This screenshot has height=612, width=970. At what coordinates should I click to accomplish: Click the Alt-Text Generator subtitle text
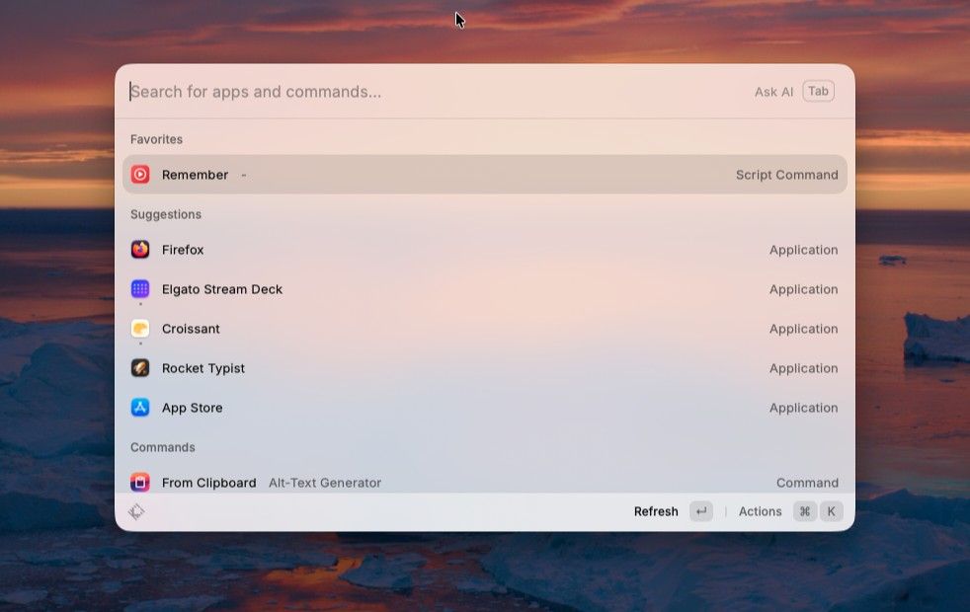325,483
